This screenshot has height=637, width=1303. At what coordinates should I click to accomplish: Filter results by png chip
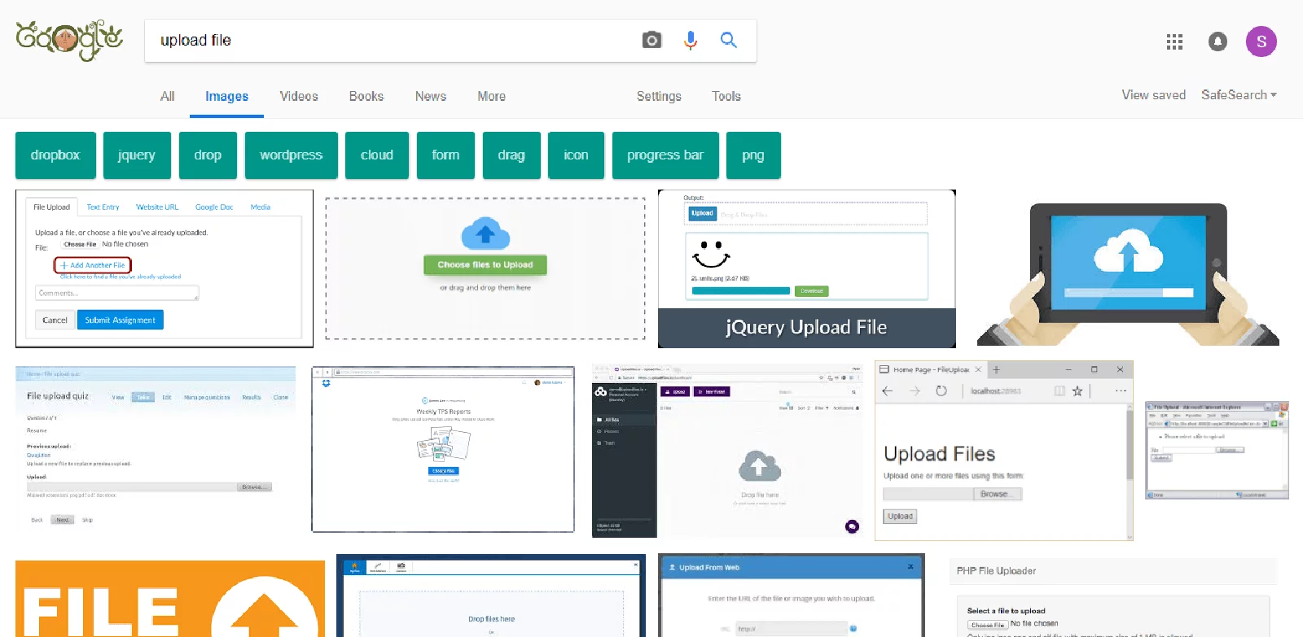pos(753,155)
